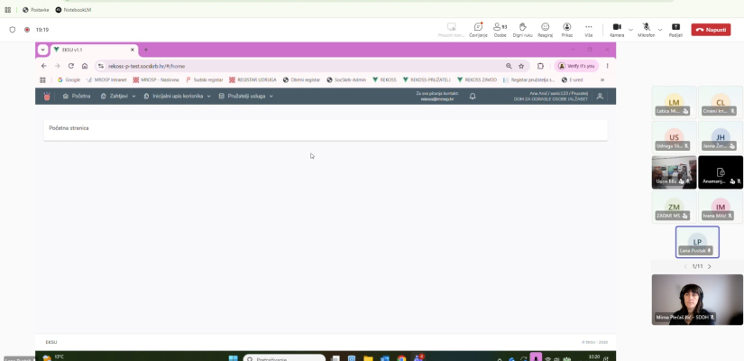
Task: Open the browser extensions puzzle icon
Action: (540, 66)
